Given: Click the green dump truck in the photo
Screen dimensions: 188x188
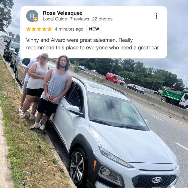Looking at the screenshot, I should pos(175,99).
